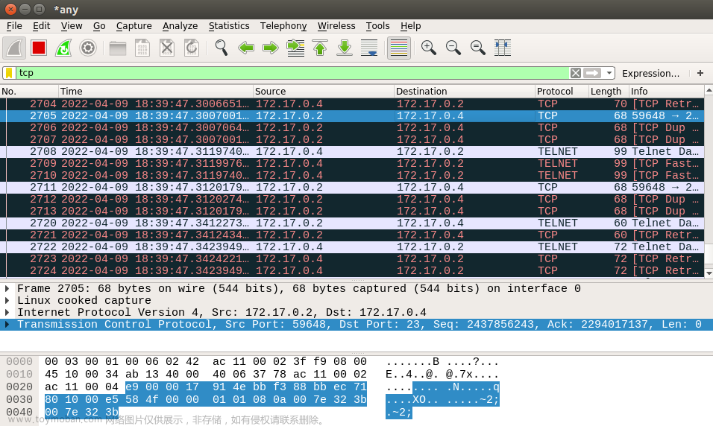This screenshot has width=713, height=426.
Task: Clear the tcp display filter
Action: pos(576,73)
